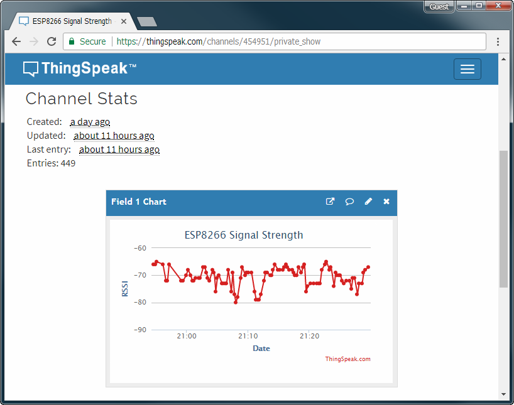This screenshot has height=405, width=514.
Task: Click the ThingSpeak favicon on the browser tab
Action: [x=24, y=21]
